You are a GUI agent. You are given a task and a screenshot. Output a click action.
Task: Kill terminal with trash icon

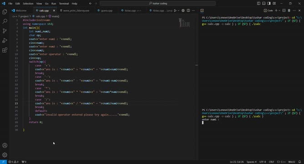[289, 10]
